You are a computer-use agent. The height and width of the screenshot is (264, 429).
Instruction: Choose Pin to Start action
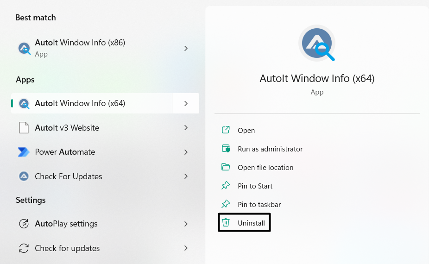tap(255, 186)
